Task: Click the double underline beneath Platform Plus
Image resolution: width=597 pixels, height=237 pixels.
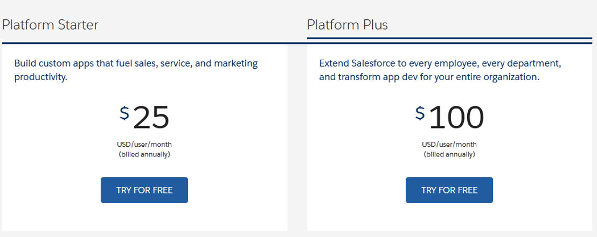Action: pyautogui.click(x=449, y=40)
